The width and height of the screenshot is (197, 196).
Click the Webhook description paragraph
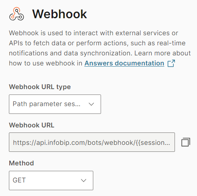tap(100, 48)
